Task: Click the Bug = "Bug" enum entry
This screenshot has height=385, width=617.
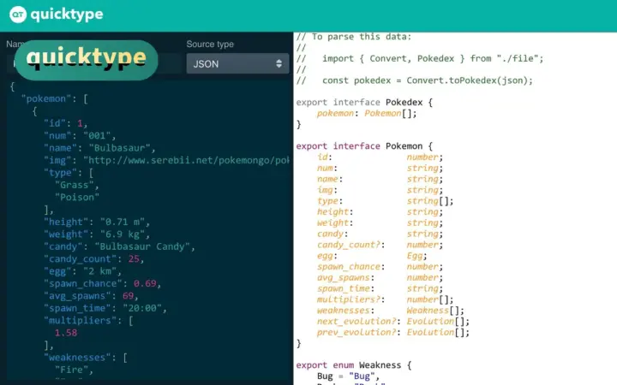Action: tap(348, 376)
